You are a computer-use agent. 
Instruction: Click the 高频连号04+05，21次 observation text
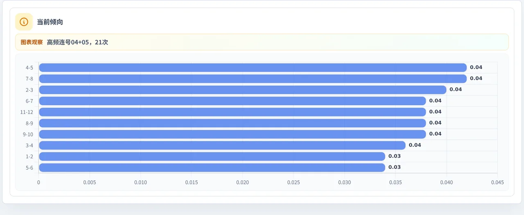click(77, 42)
